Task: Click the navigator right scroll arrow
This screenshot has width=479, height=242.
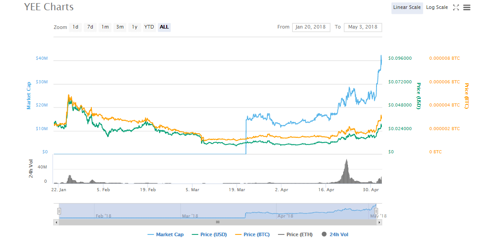Action: coord(379,221)
